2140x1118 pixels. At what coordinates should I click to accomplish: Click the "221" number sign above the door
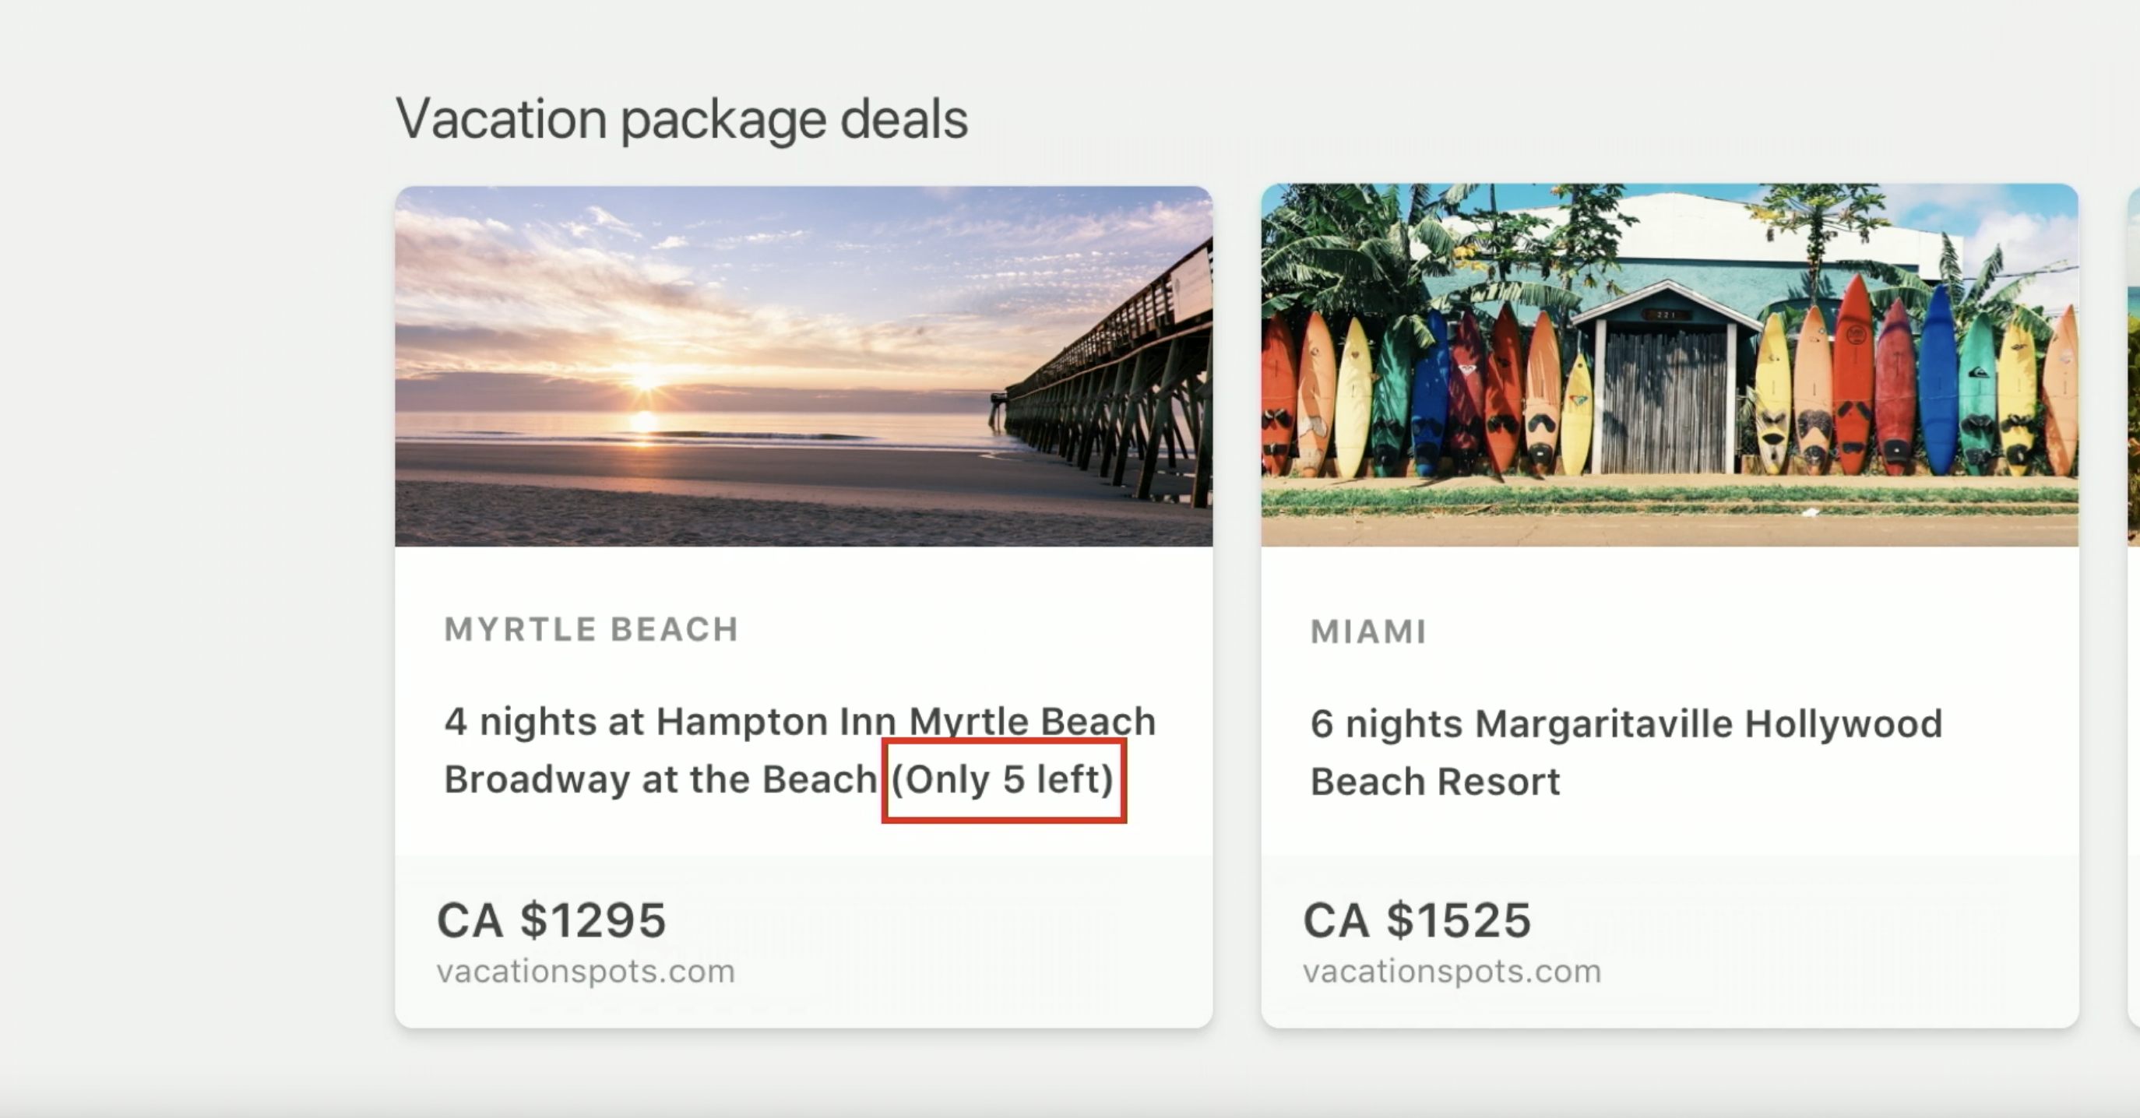1666,315
